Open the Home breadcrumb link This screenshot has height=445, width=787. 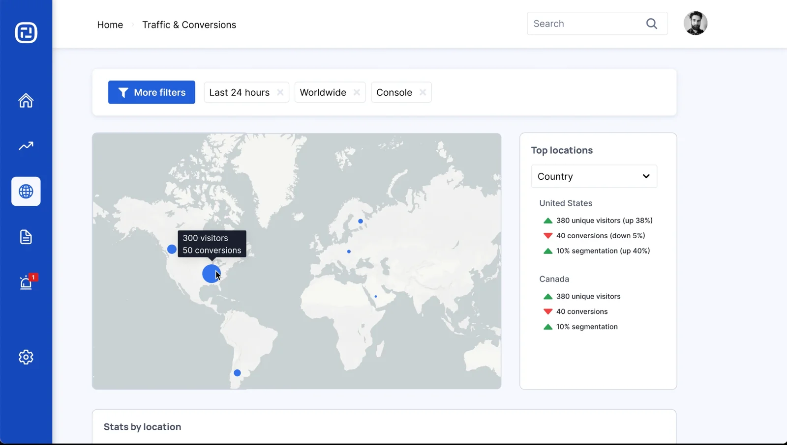110,25
